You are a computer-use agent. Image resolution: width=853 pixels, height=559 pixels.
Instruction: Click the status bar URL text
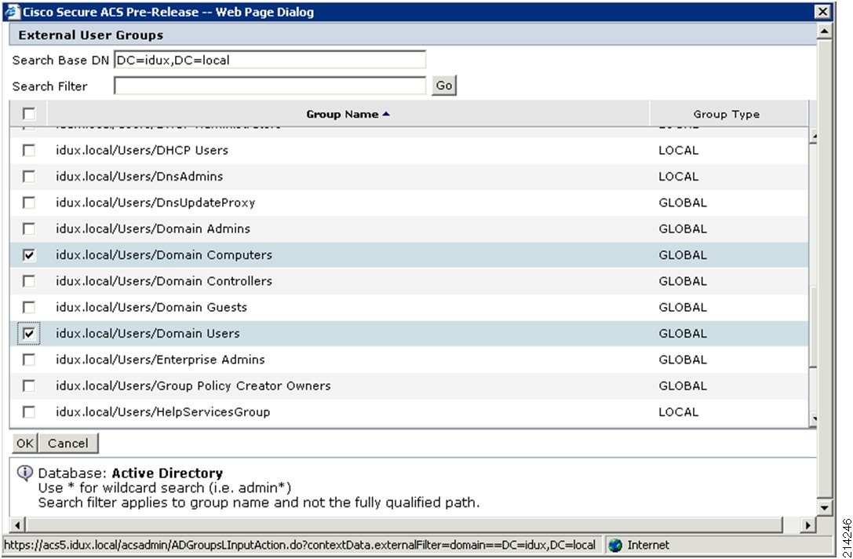pyautogui.click(x=300, y=545)
